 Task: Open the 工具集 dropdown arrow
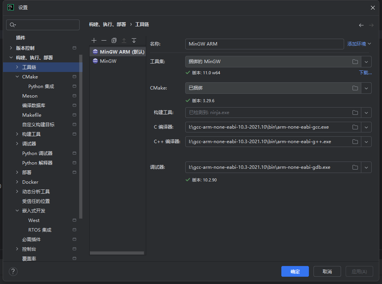pos(366,62)
